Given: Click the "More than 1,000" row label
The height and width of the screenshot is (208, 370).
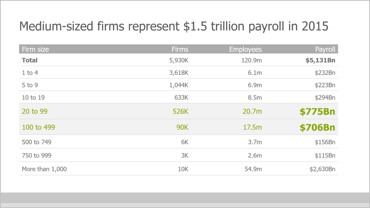Looking at the screenshot, I should tap(44, 169).
